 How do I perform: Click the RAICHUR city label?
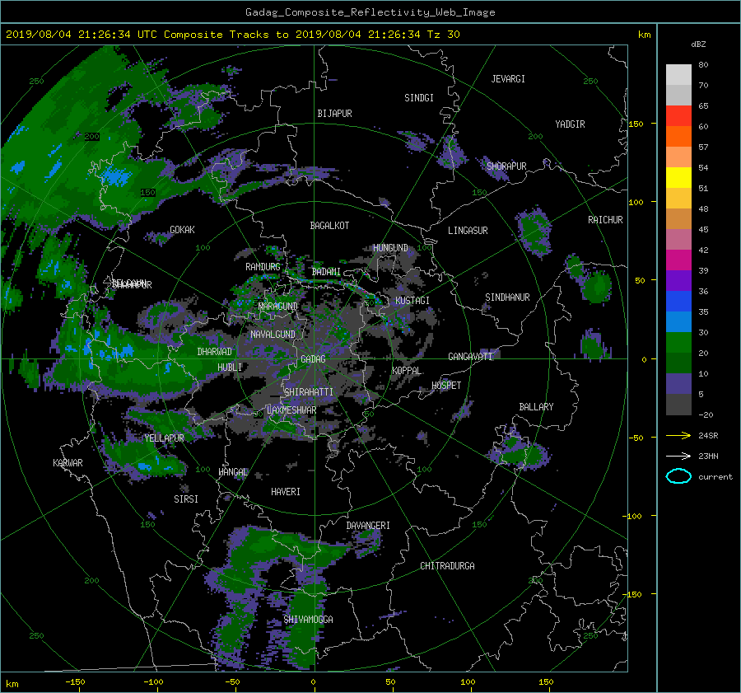(x=605, y=220)
